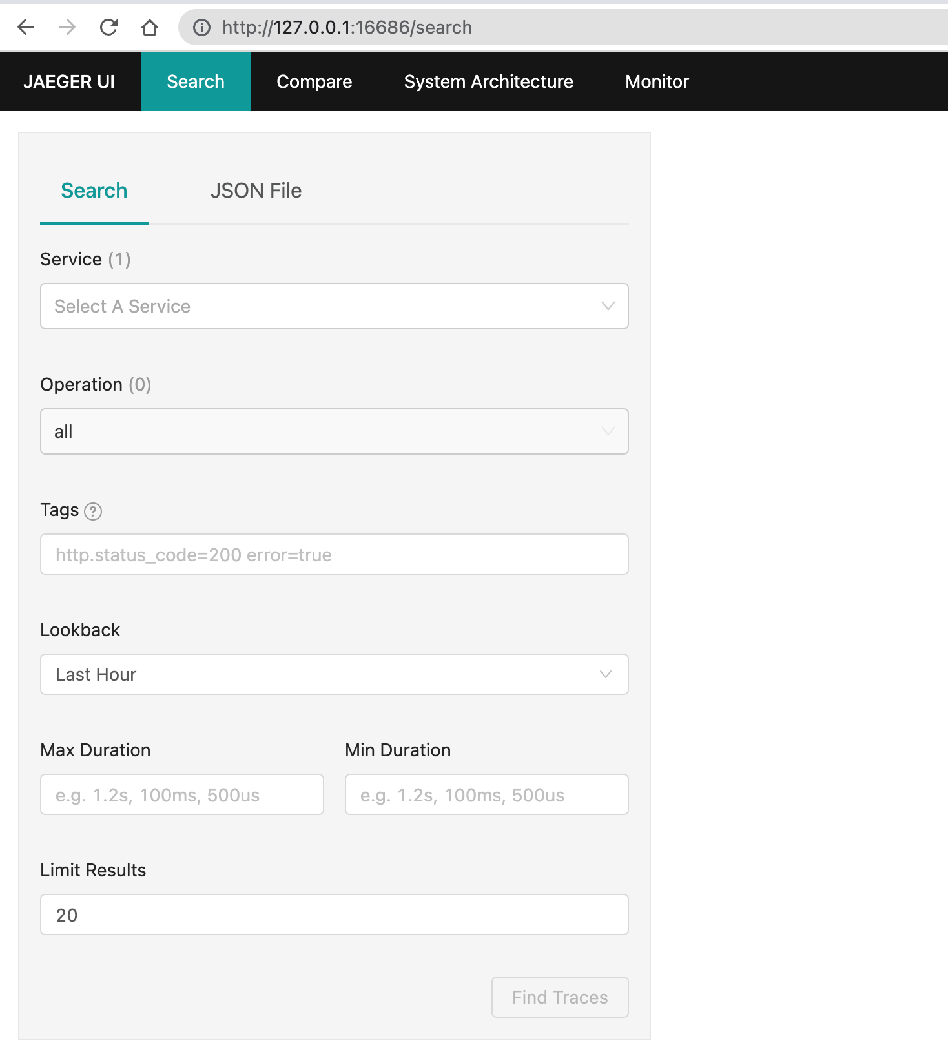Switch to the Search form tab
948x1054 pixels.
tap(94, 191)
